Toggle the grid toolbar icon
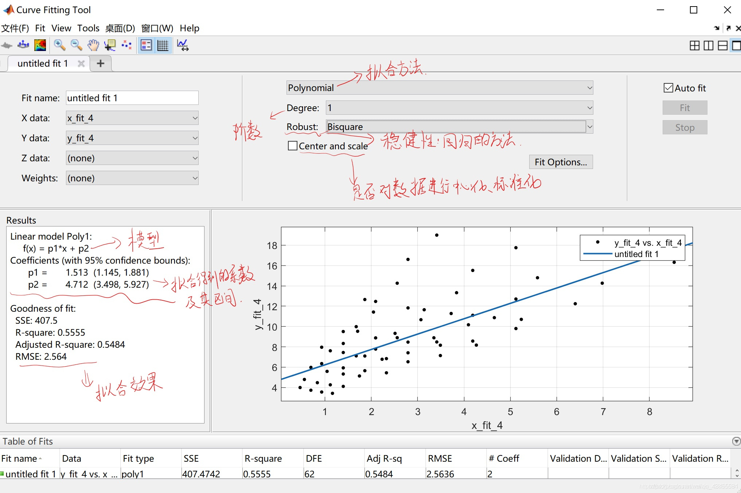741x493 pixels. (x=163, y=45)
